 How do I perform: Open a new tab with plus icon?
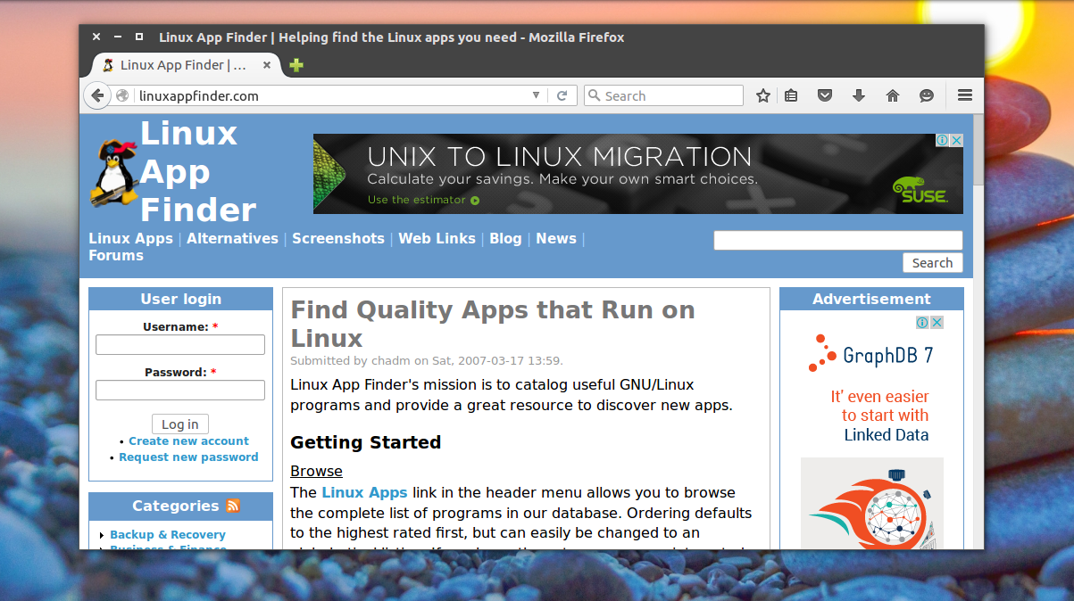click(296, 65)
